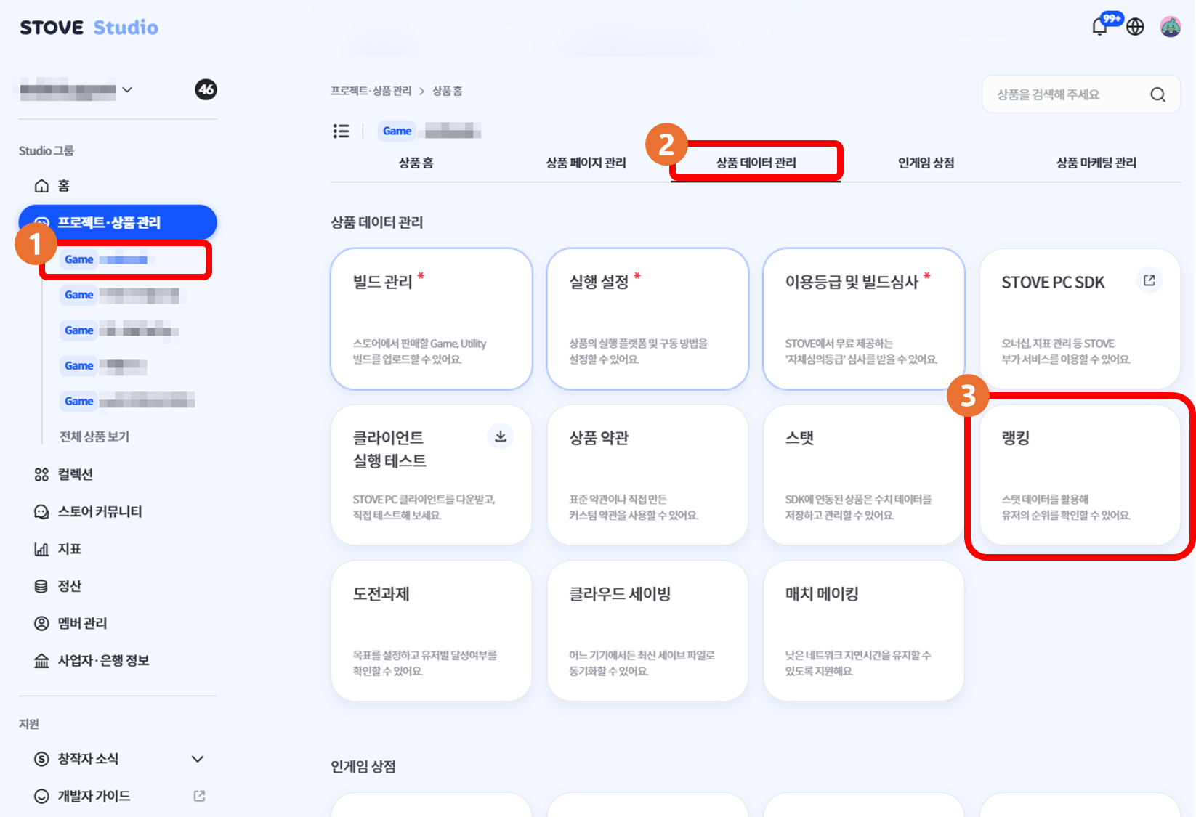This screenshot has height=817, width=1196.
Task: Open the 랭킹 card
Action: coord(1080,475)
